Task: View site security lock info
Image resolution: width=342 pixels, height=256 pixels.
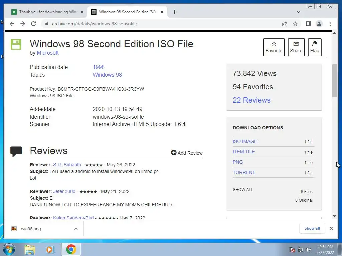Action: coord(46,24)
